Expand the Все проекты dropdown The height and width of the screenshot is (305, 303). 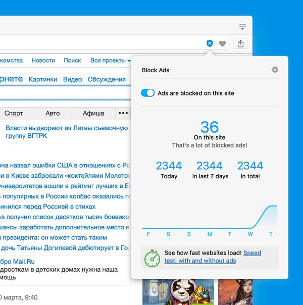pos(110,60)
